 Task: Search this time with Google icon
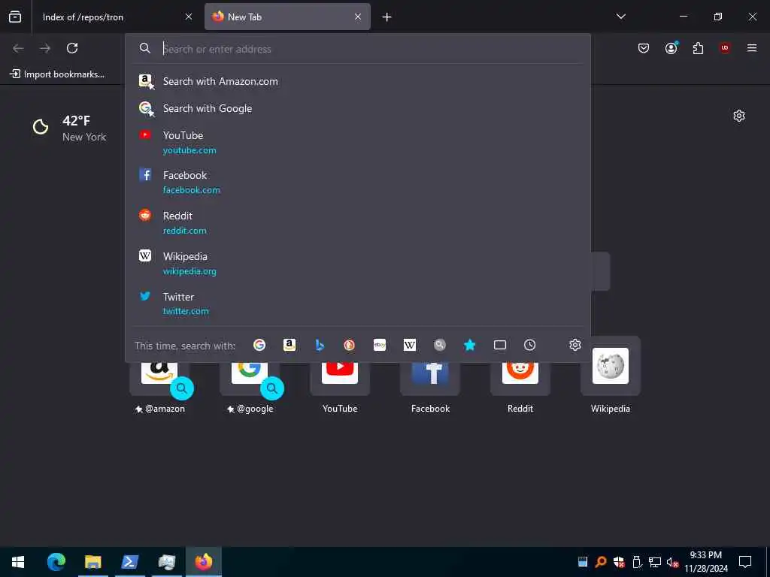click(259, 346)
